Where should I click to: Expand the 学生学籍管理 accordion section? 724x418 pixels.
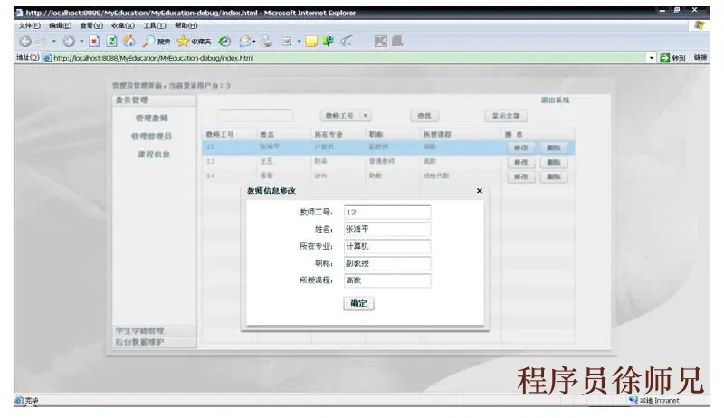click(x=154, y=330)
